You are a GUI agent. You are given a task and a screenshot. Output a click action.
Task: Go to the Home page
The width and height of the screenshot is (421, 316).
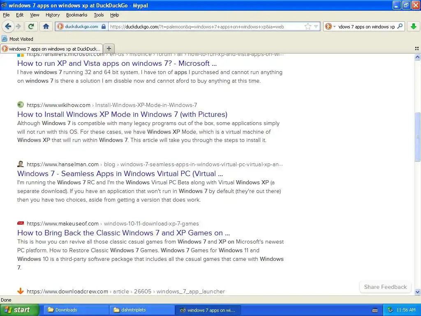pyautogui.click(x=46, y=26)
